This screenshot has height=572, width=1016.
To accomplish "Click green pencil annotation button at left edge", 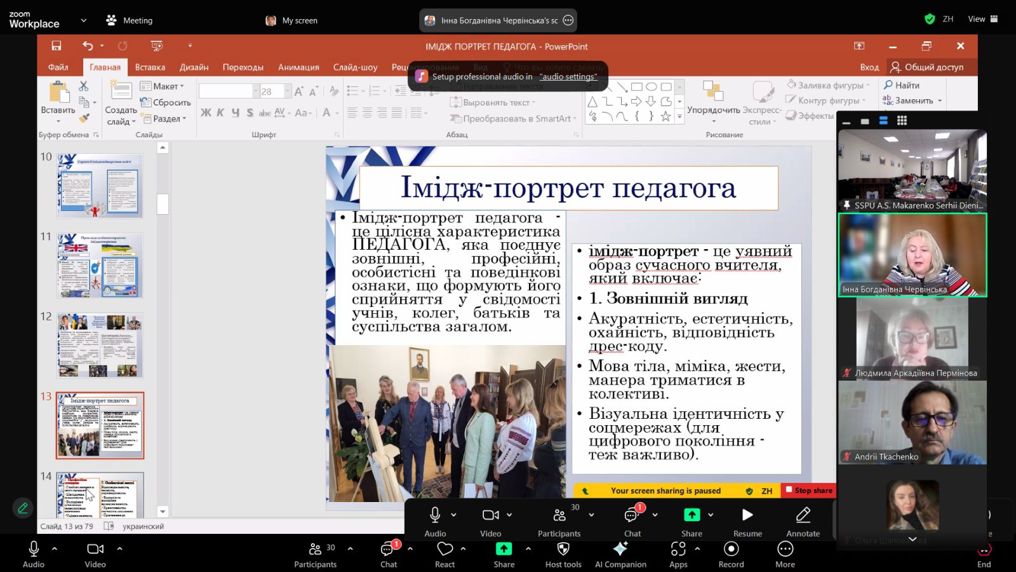I will click(23, 508).
